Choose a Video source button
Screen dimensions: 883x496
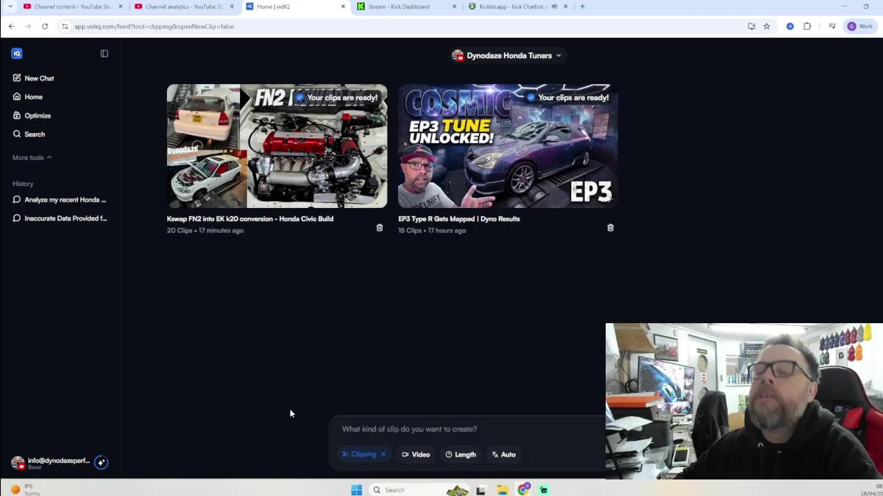pos(416,455)
